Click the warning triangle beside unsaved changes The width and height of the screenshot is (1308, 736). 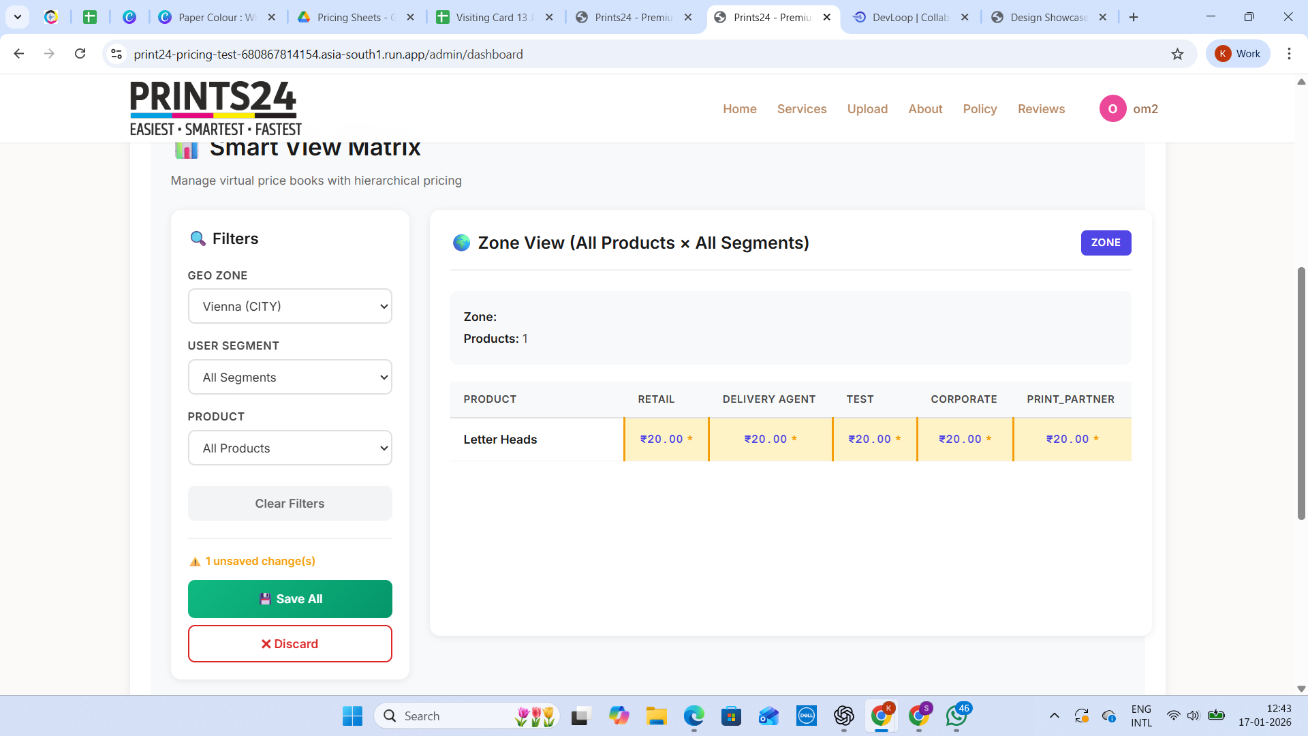(x=194, y=561)
